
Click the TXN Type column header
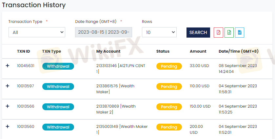pyautogui.click(x=51, y=51)
